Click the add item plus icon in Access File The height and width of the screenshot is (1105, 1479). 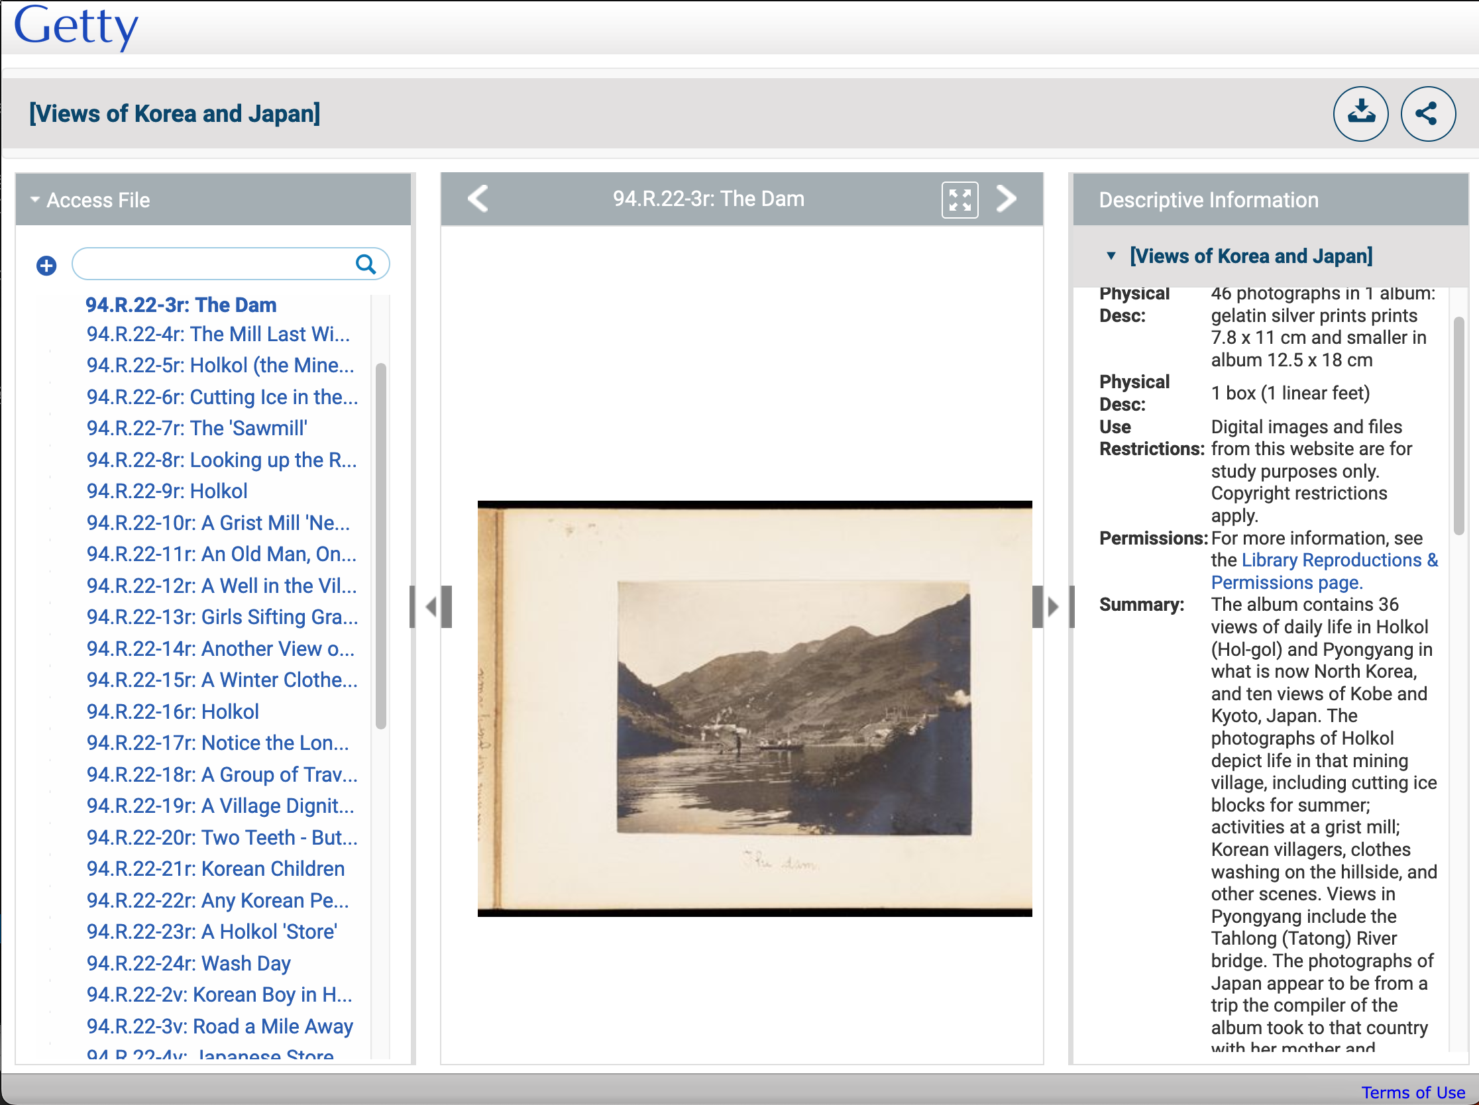click(x=46, y=262)
